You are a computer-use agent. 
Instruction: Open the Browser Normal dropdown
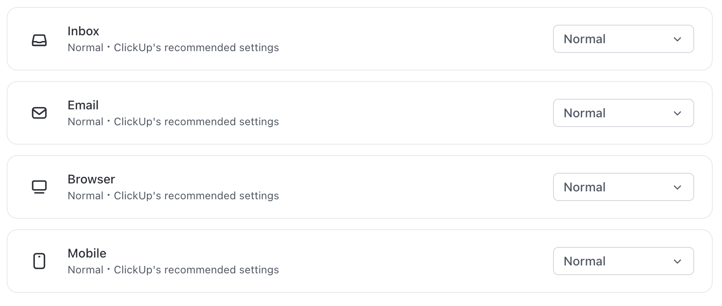(623, 187)
